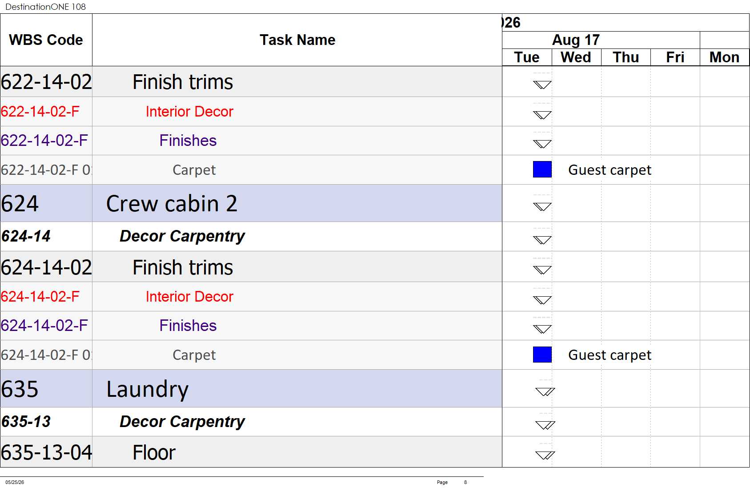The height and width of the screenshot is (488, 750).
Task: Select the Wed day column header
Action: coord(576,57)
